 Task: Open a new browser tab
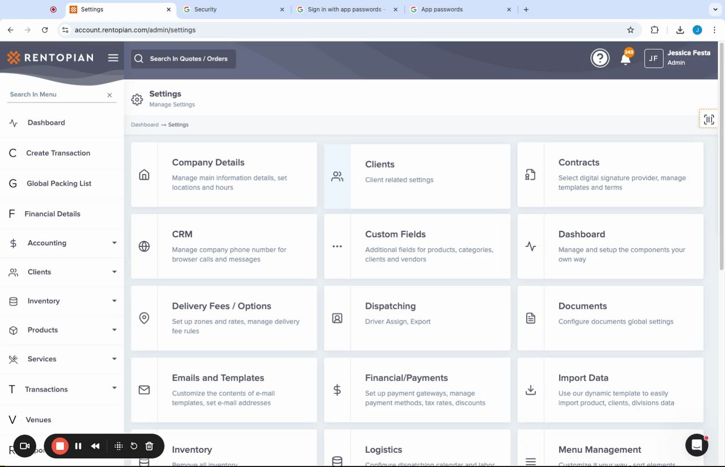(526, 10)
